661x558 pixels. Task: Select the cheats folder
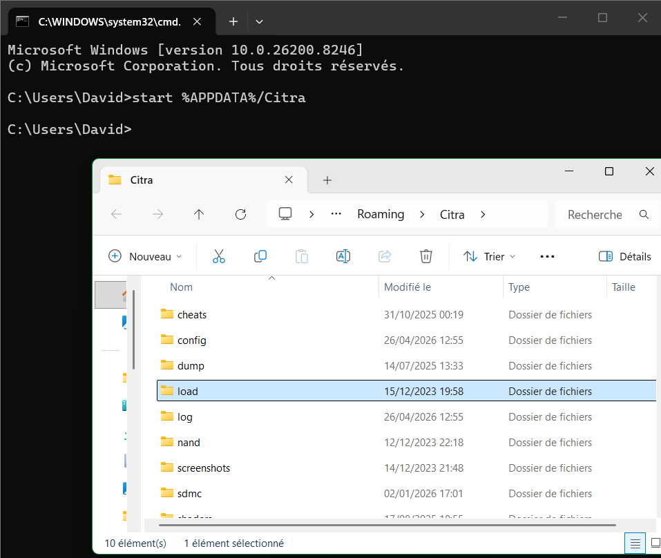[x=192, y=315]
